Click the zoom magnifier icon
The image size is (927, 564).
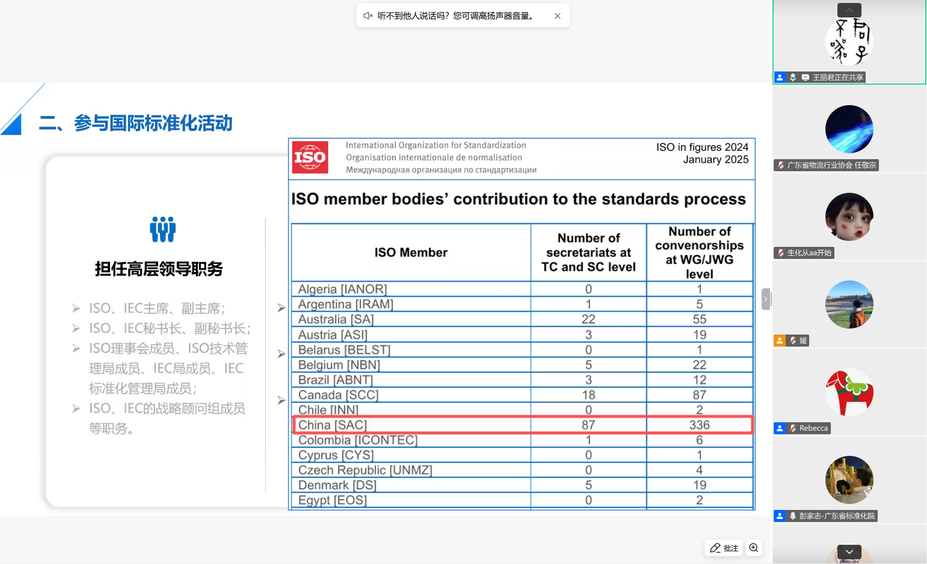click(x=754, y=548)
